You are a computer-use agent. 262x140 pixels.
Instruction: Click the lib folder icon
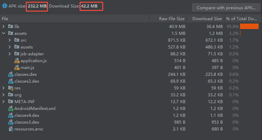10,26
